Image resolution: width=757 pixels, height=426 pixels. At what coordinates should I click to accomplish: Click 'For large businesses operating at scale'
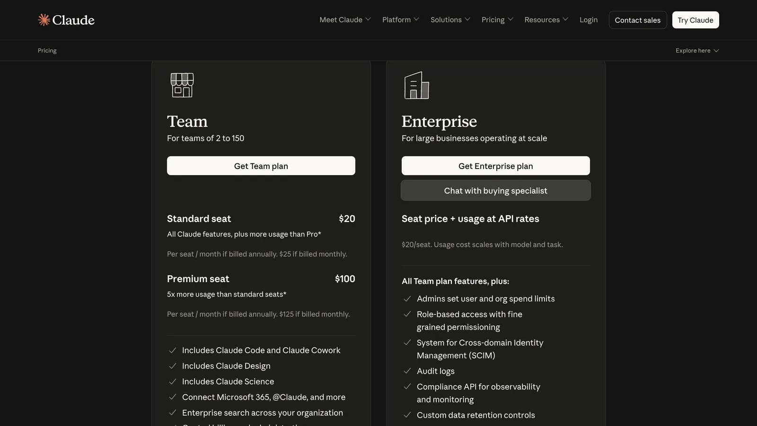474,138
